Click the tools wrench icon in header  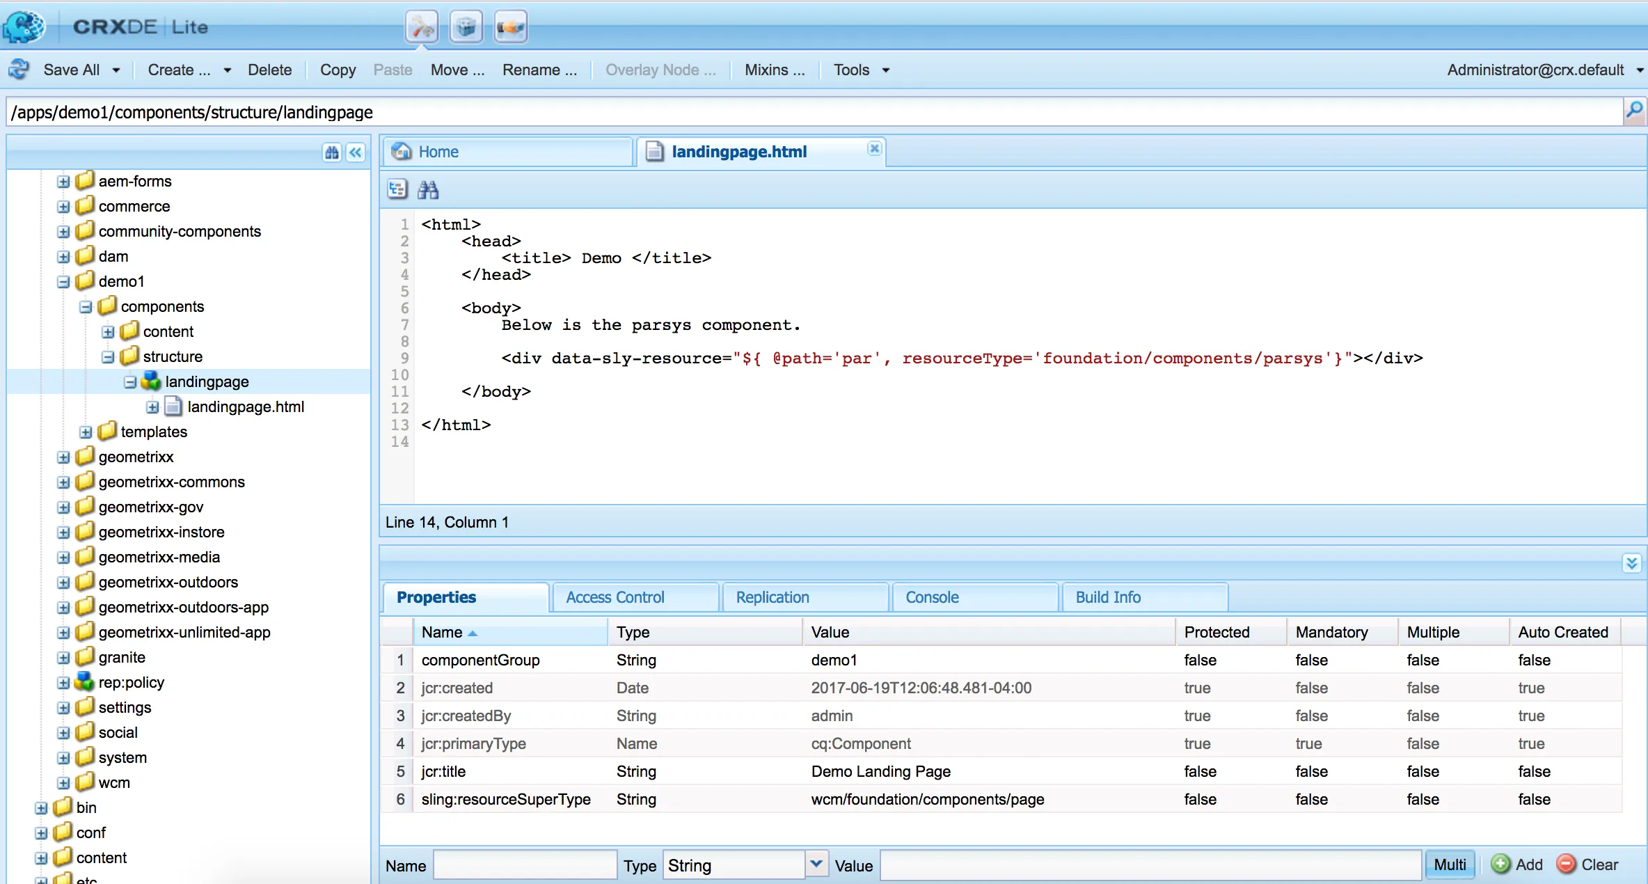click(x=422, y=28)
